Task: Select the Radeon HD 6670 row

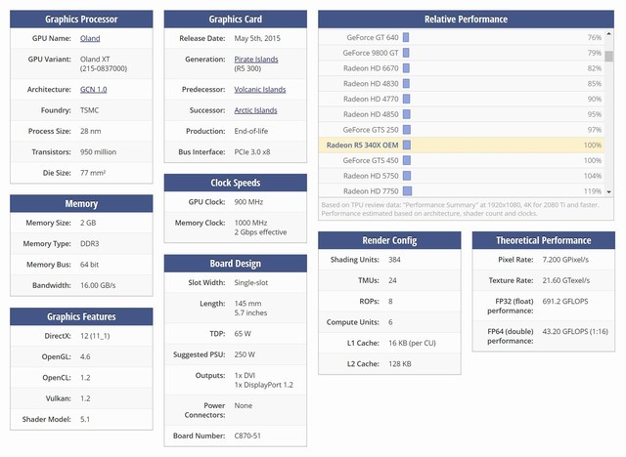Action: [461, 68]
